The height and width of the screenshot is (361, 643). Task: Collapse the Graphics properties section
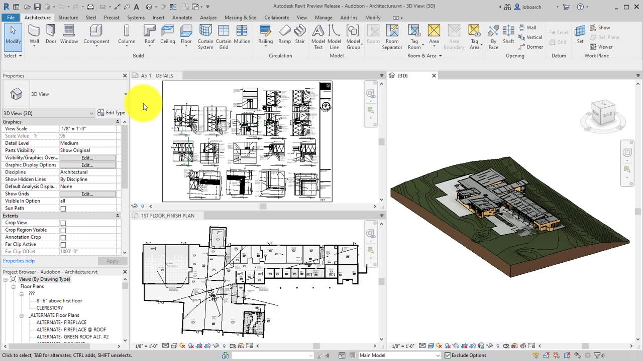coord(118,122)
